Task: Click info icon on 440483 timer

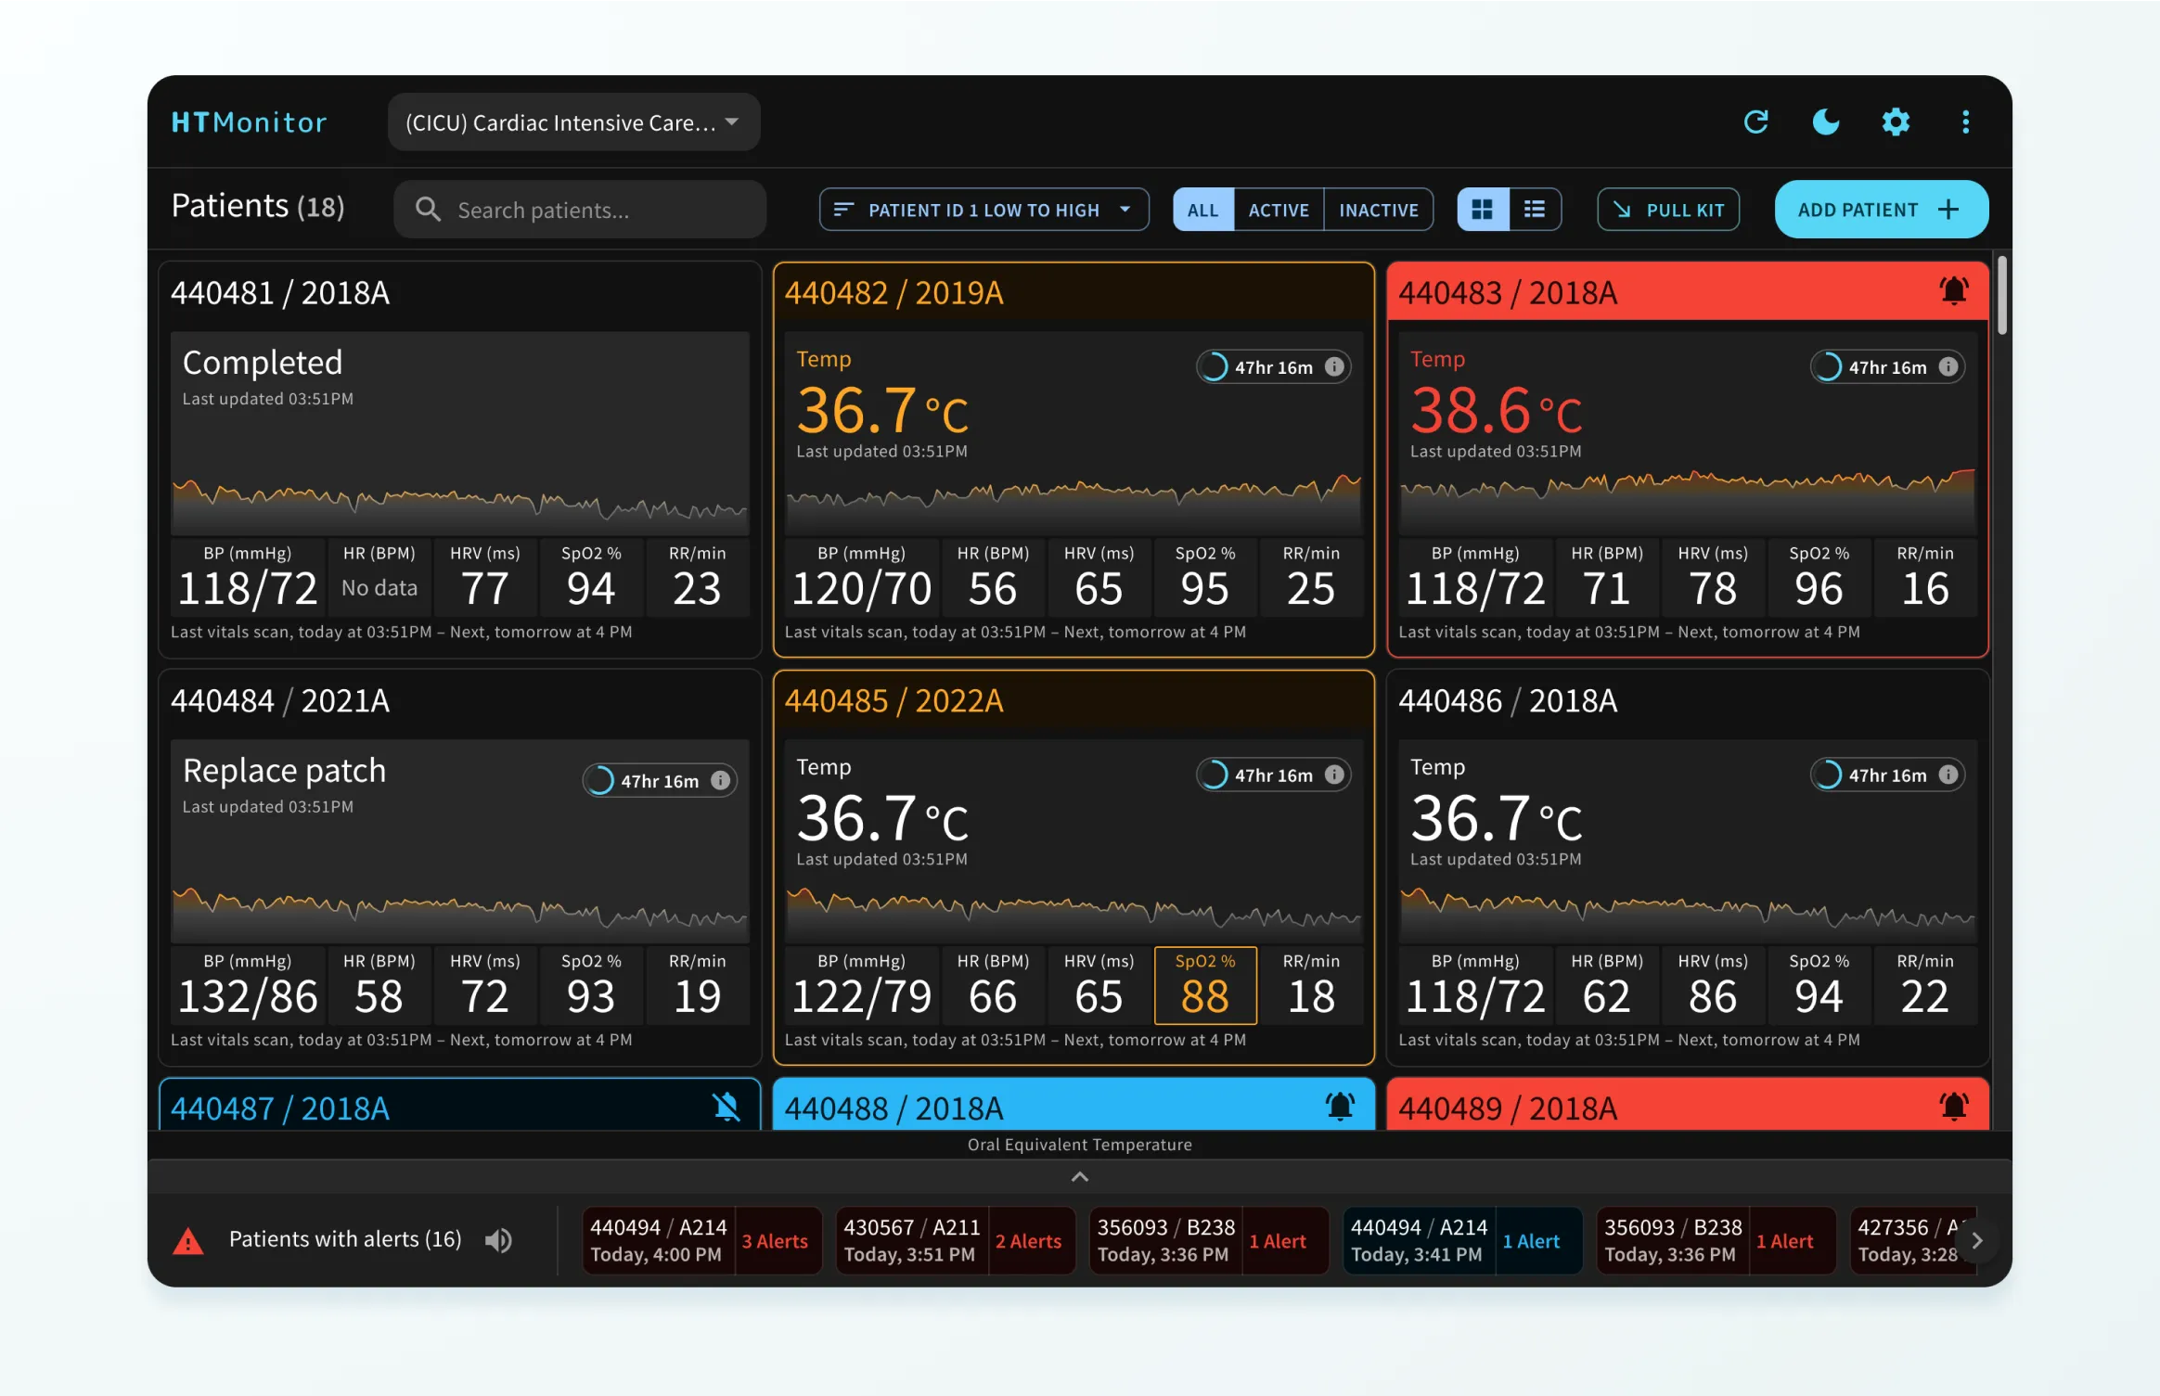Action: [1948, 366]
